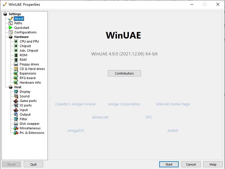
Task: Open Floppy drives settings
Action: tap(29, 64)
